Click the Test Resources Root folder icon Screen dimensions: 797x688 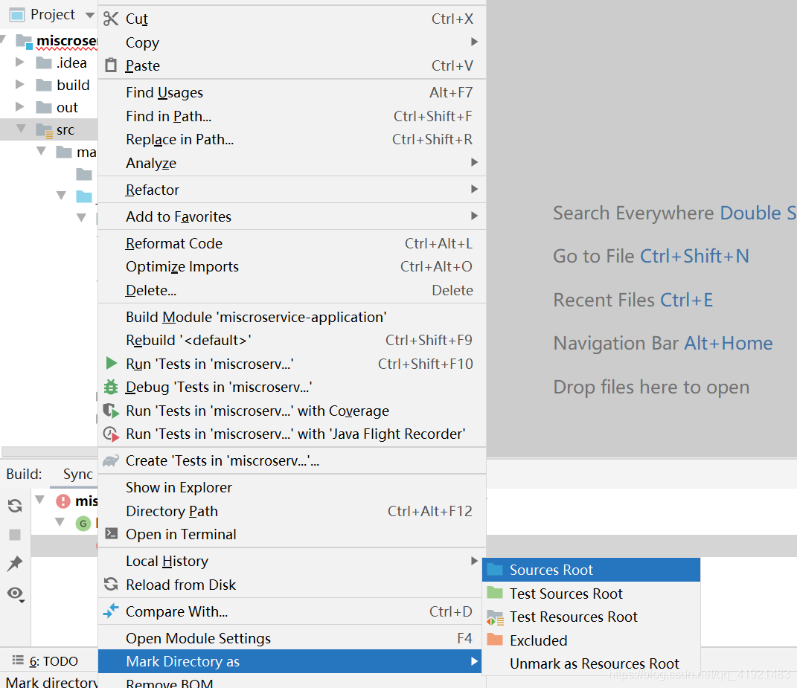point(495,617)
